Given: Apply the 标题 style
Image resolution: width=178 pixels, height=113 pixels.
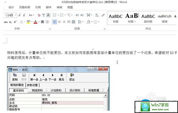Looking at the screenshot, I should click(x=116, y=18).
